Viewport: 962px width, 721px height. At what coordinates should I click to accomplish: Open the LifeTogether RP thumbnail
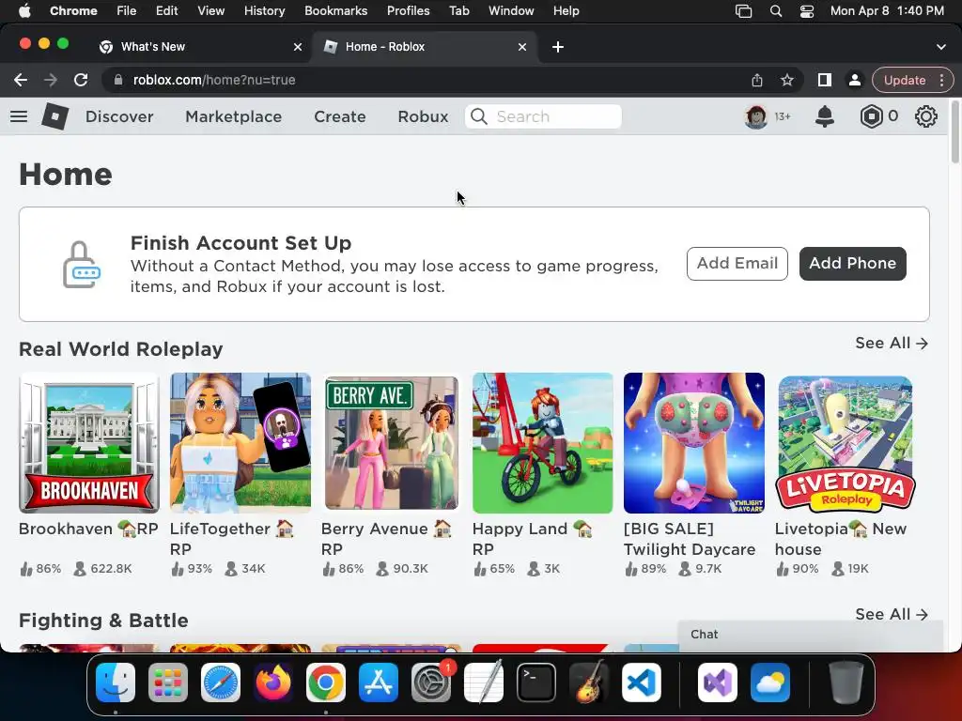[240, 443]
